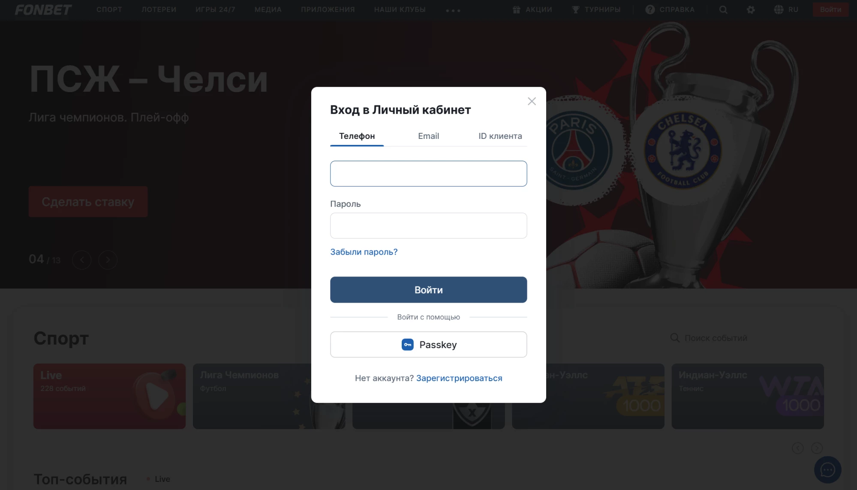The image size is (857, 490).
Task: Open the Справка help menu
Action: 670,9
